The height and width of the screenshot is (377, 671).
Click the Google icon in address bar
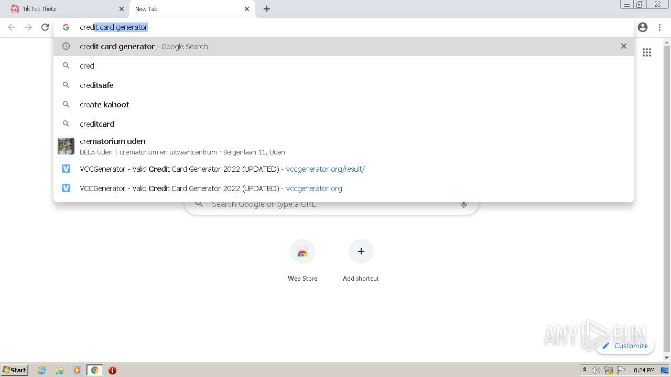tap(66, 27)
